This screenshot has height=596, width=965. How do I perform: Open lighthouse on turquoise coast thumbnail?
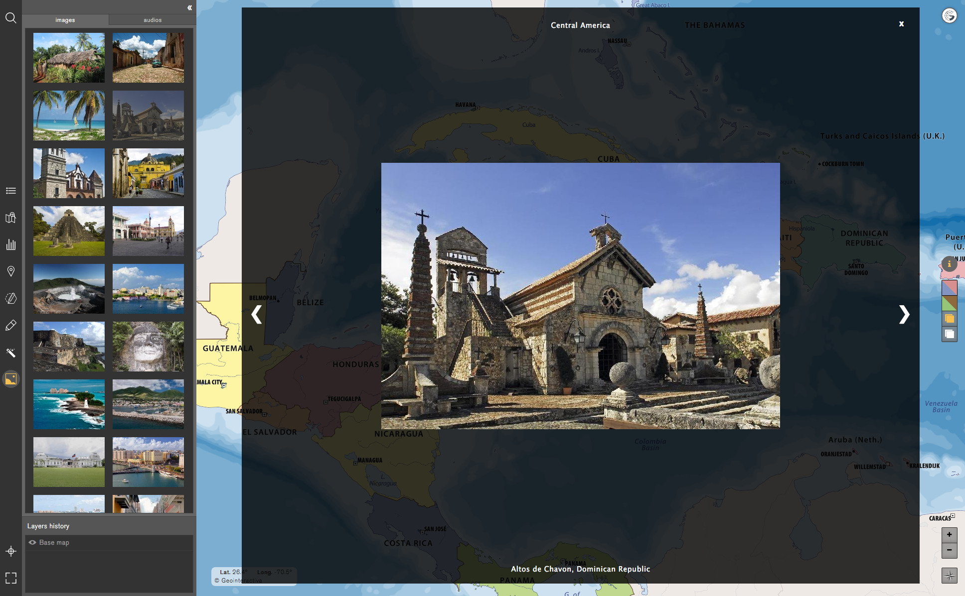69,404
